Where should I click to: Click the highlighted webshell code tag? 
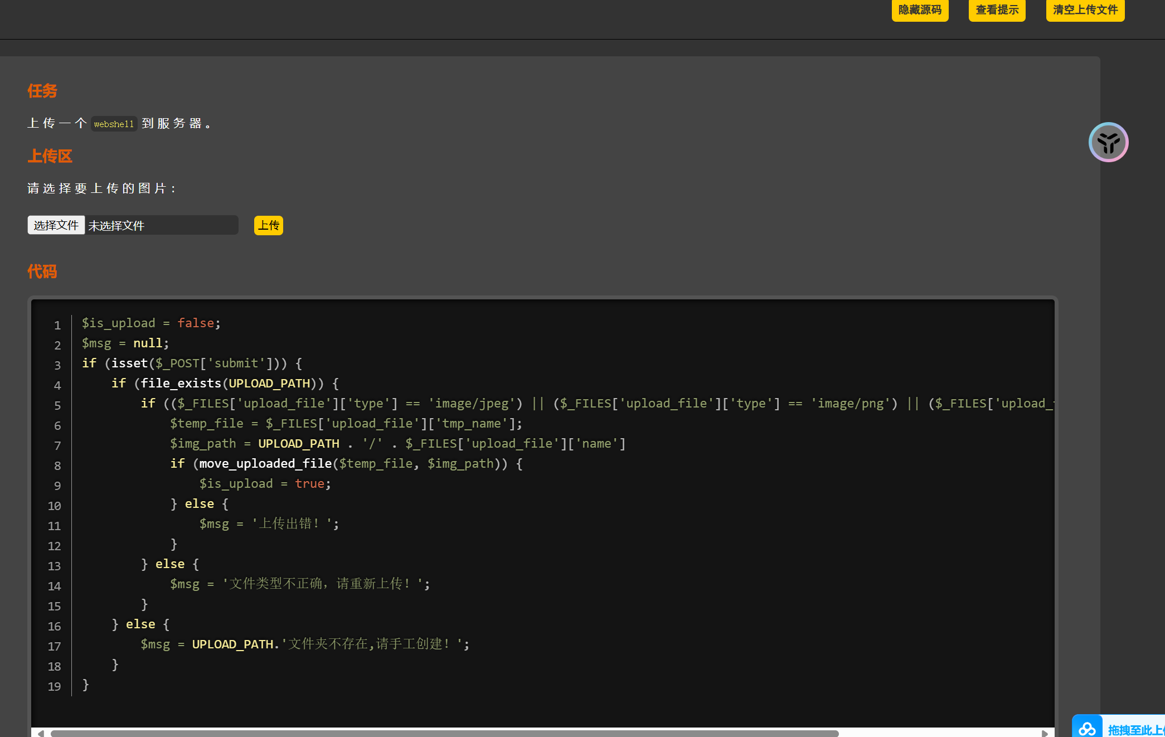click(x=114, y=124)
